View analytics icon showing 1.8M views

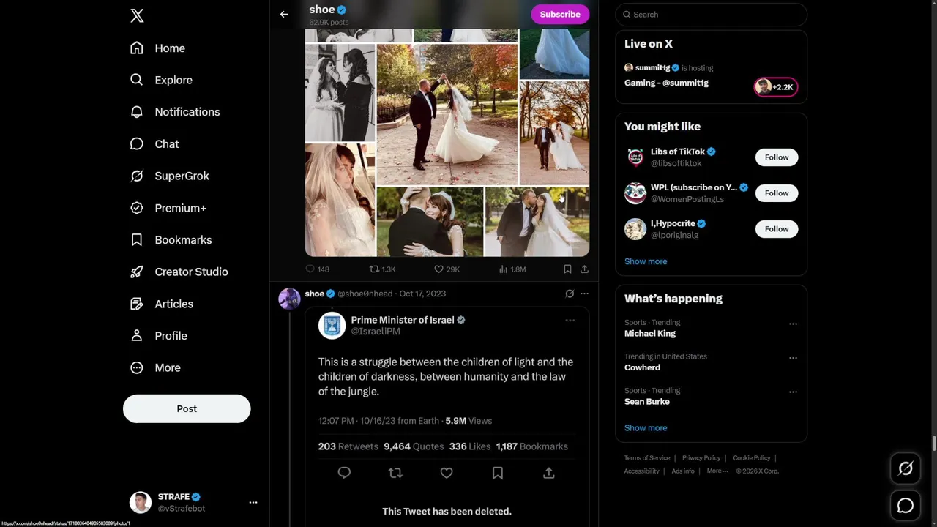click(512, 269)
